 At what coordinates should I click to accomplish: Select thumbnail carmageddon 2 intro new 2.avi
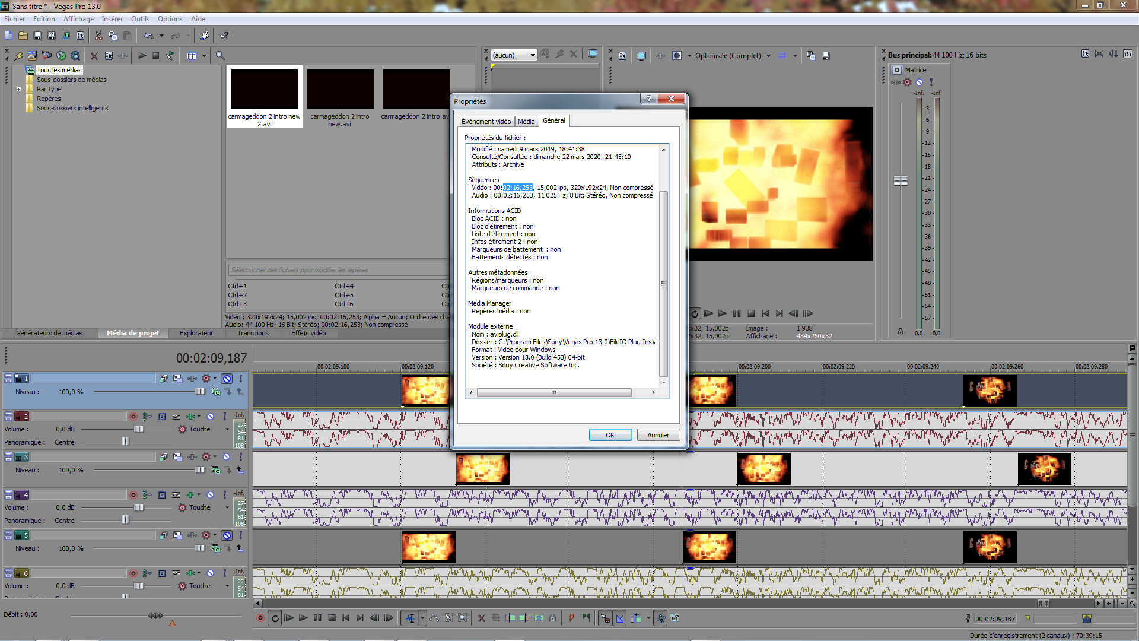(x=264, y=97)
